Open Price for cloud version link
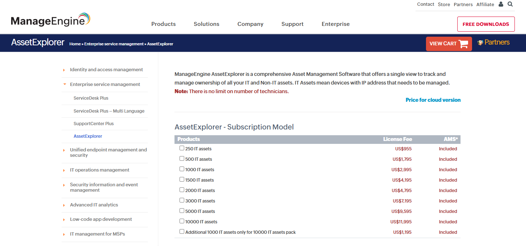 [x=433, y=100]
